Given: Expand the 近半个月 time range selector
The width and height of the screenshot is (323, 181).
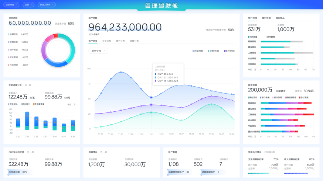Looking at the screenshot, I should pos(98,51).
